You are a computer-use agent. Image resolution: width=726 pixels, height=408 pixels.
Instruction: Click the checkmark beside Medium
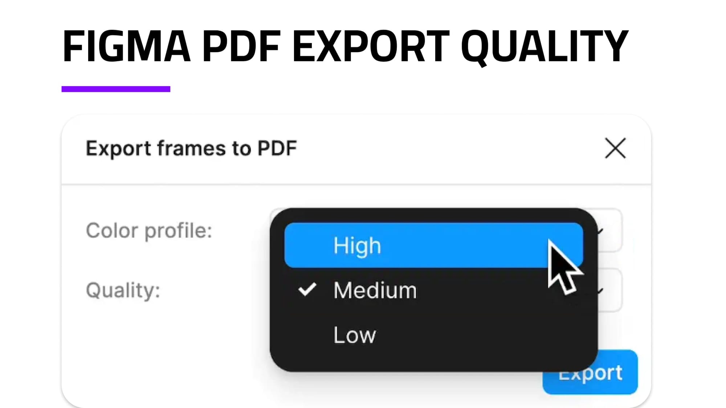pos(307,290)
